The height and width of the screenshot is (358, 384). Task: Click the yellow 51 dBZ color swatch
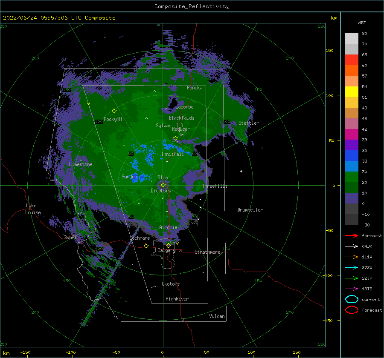352,92
